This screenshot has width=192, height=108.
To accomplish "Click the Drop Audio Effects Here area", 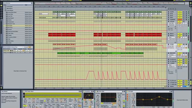I will tap(182, 100).
